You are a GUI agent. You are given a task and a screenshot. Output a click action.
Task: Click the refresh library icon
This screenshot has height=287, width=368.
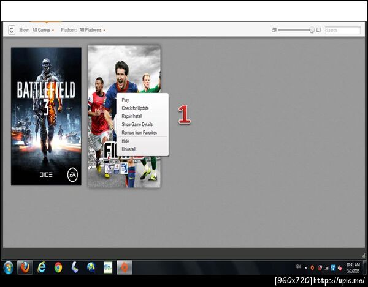click(x=12, y=30)
